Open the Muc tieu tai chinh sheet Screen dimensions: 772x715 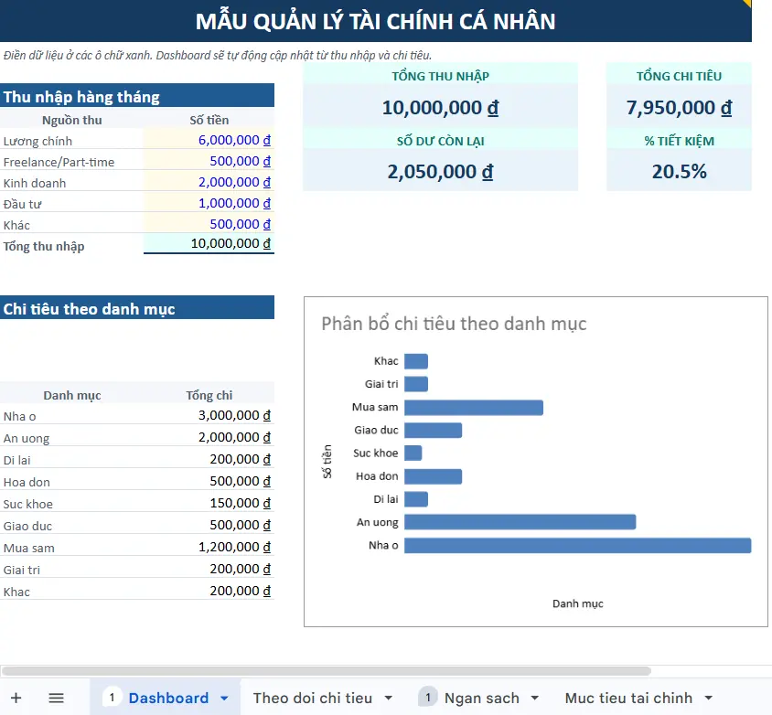[x=628, y=698]
